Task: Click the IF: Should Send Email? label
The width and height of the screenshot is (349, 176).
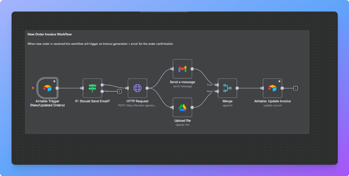Action: pos(92,101)
